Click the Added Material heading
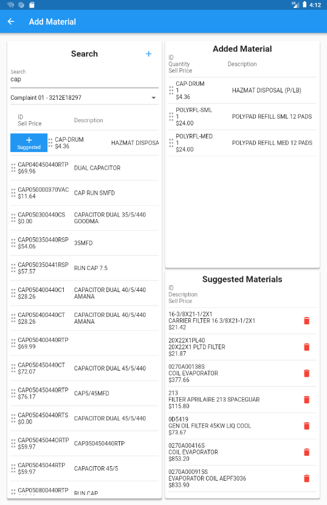This screenshot has height=505, width=327. coord(242,49)
